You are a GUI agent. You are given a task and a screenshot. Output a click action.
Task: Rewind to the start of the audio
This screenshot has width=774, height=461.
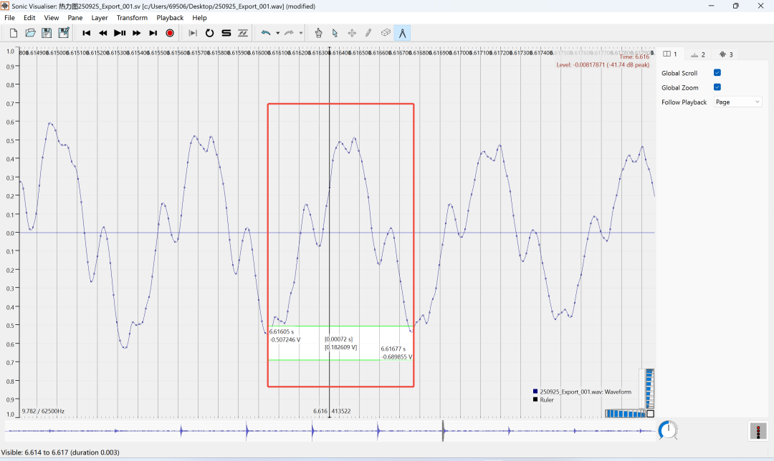(87, 33)
